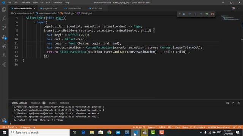
Task: Open the Selection menu
Action: point(25,3)
